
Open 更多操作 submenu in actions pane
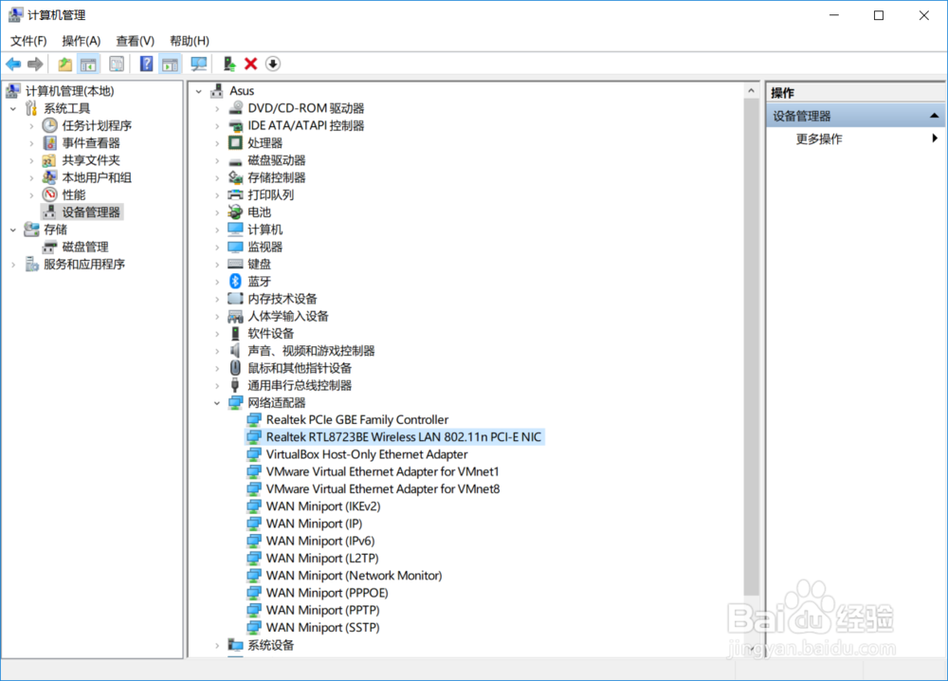[855, 138]
